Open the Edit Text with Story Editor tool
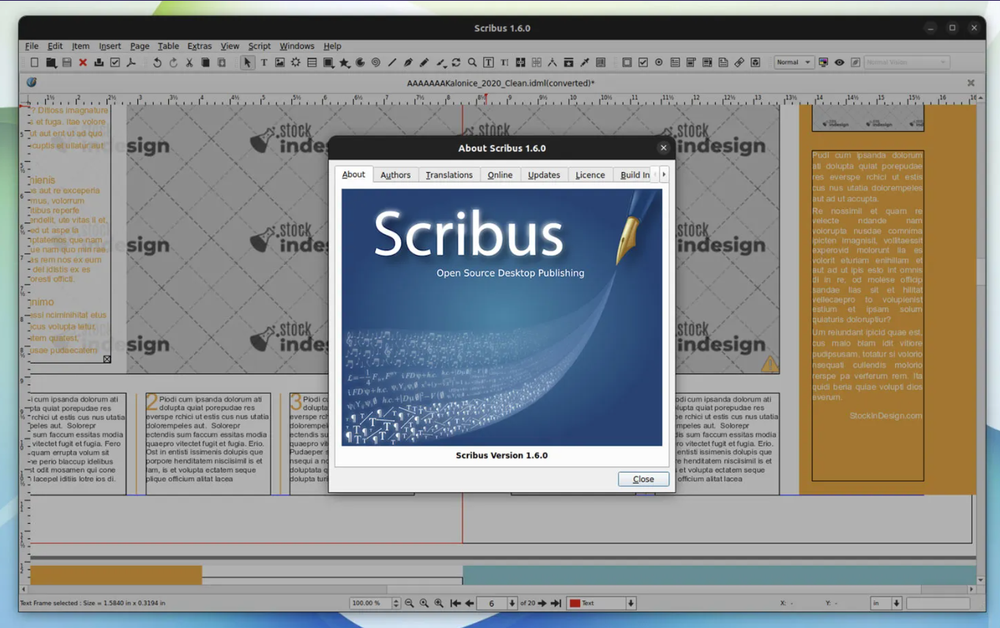The width and height of the screenshot is (1000, 628). coord(506,62)
